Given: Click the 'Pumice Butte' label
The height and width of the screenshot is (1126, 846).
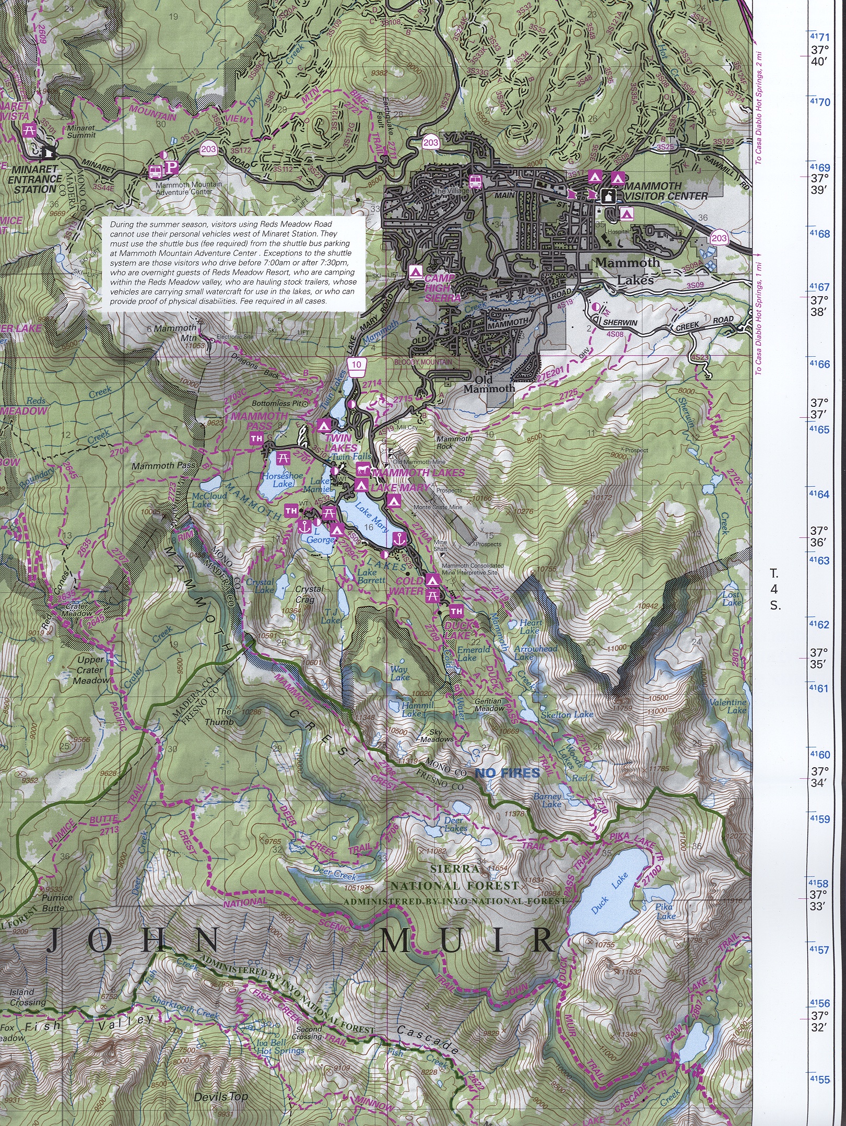Looking at the screenshot, I should [57, 902].
